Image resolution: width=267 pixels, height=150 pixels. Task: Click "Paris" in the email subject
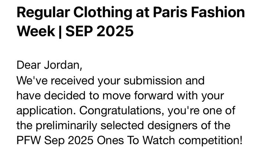170,12
